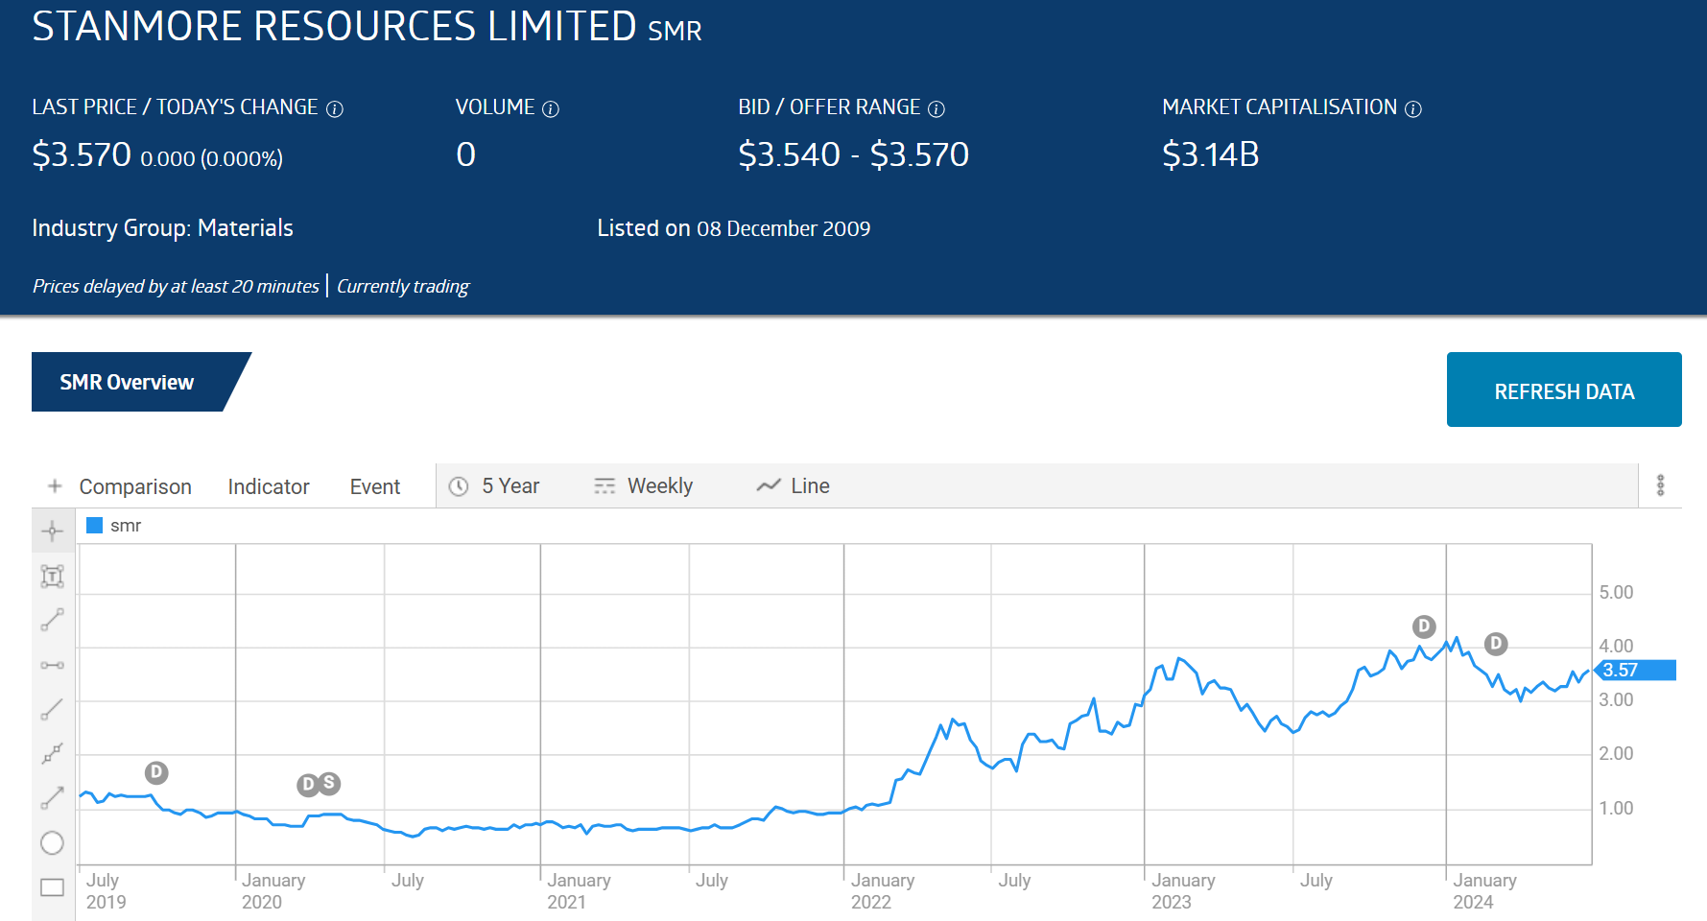Click the dividend marker after January 2024
This screenshot has height=921, width=1707.
1496,644
